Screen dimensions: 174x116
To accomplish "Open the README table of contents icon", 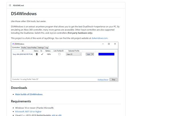I will [x=10, y=5].
